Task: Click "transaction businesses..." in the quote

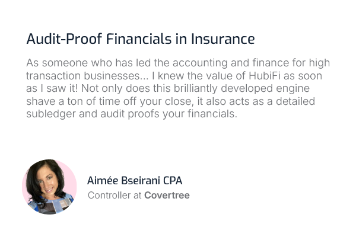Action: [x=87, y=76]
